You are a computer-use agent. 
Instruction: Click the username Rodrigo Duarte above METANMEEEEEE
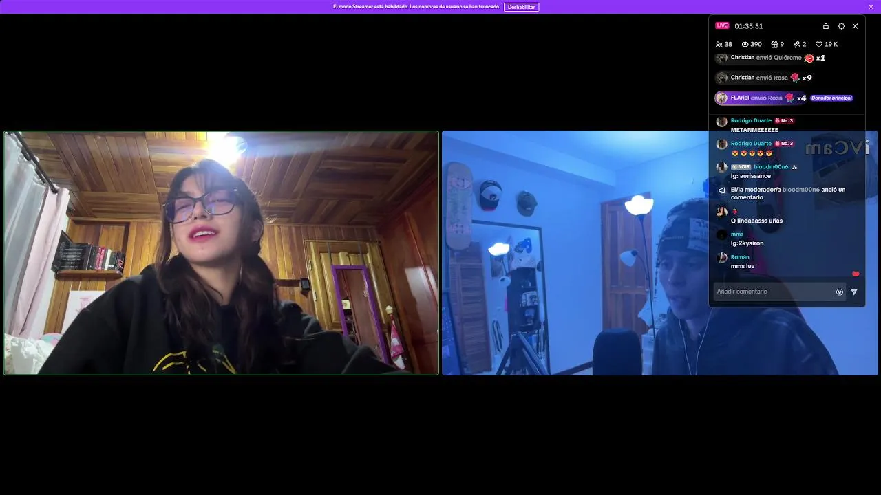751,121
